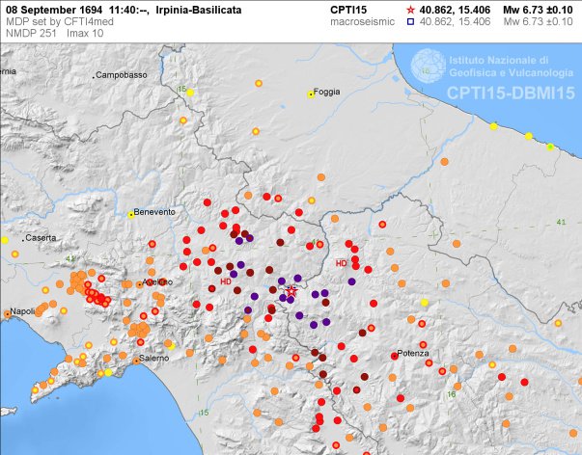The height and width of the screenshot is (455, 582).
Task: Click the yellow marker at Foggia
Action: coord(310,94)
